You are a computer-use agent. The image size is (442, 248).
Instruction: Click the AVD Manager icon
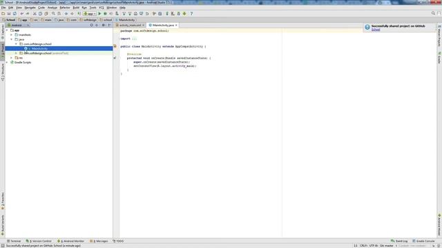[173, 14]
